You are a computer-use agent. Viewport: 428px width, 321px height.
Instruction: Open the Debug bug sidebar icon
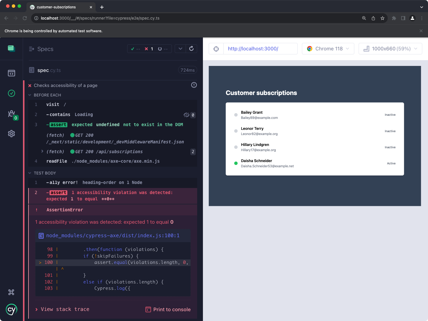pos(12,114)
